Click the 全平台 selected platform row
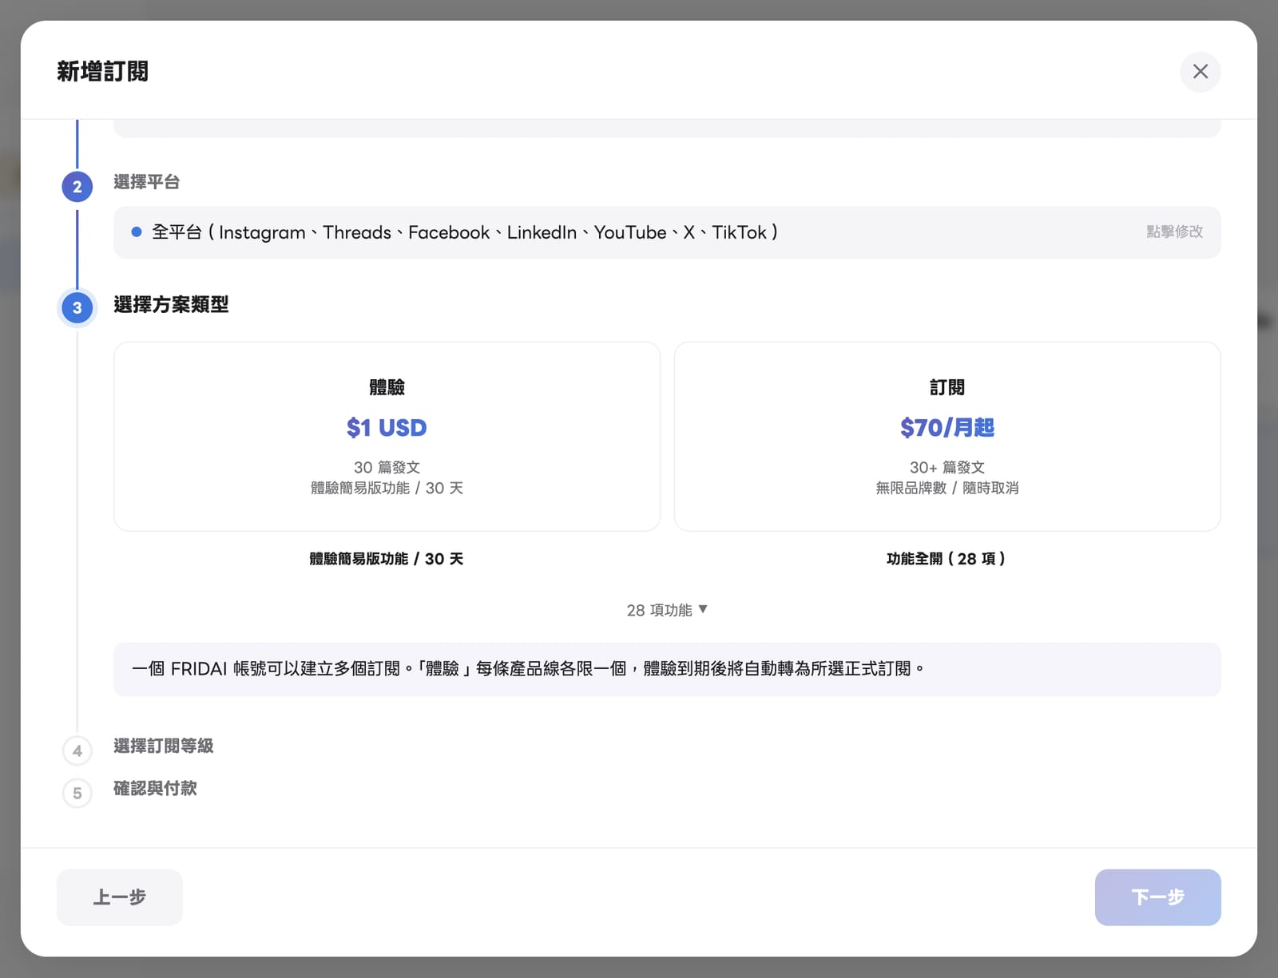 click(667, 232)
